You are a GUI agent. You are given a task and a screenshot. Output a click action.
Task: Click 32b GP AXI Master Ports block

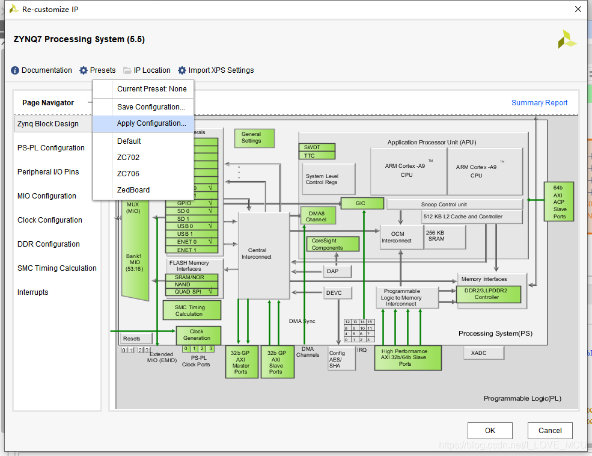(x=242, y=362)
